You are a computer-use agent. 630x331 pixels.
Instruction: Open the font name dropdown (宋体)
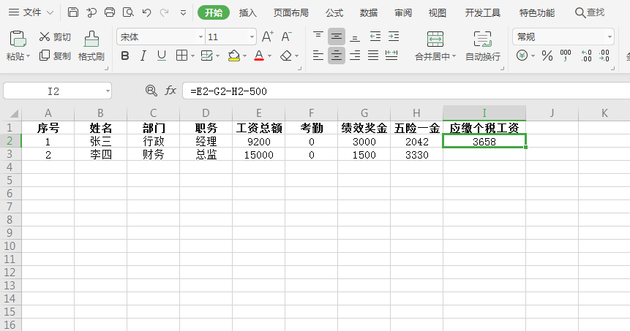click(x=200, y=37)
